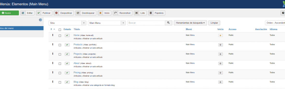Set Blog as default with its star
The height and width of the screenshot is (95, 285).
pyautogui.click(x=220, y=82)
